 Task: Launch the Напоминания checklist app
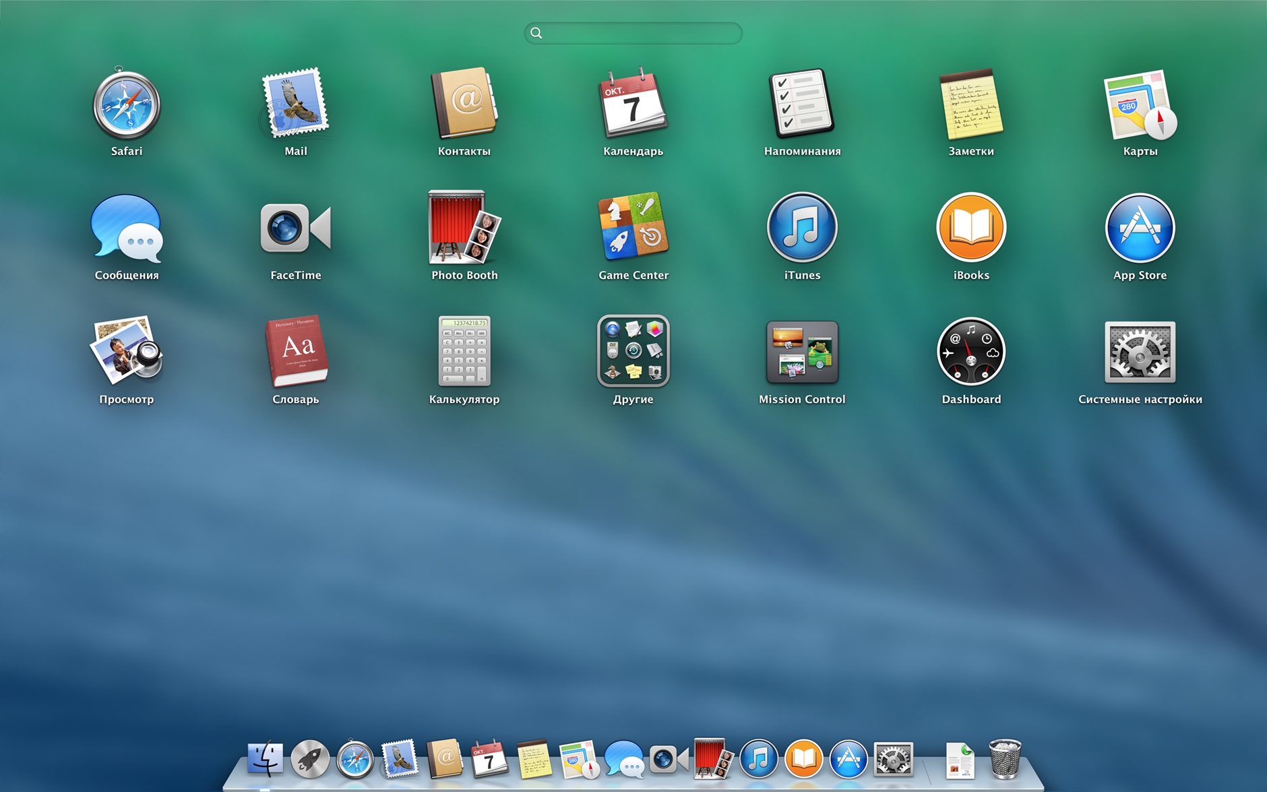[x=802, y=103]
